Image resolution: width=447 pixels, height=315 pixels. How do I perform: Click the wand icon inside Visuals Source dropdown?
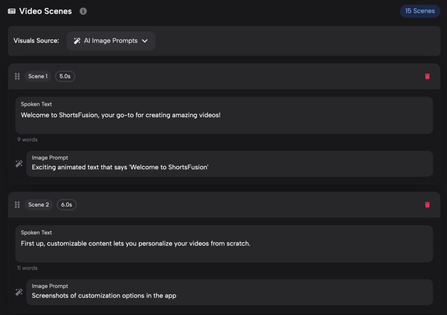(77, 41)
